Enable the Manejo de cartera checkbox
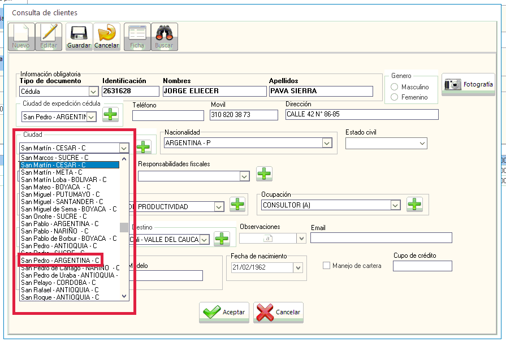The image size is (506, 342). coord(326,266)
